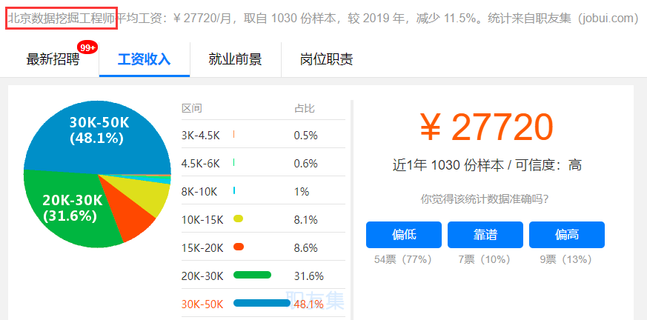Click the 1% percentage value
This screenshot has height=320, width=647.
302,192
